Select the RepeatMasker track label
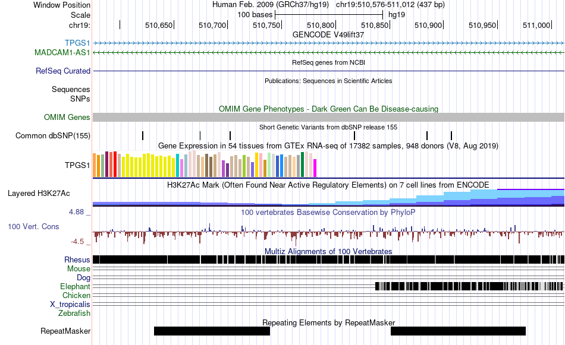Viewport: 565px width, 345px height. coord(65,331)
